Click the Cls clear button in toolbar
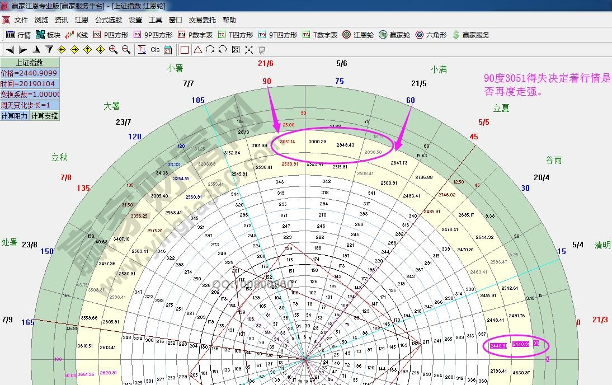Image resolution: width=612 pixels, height=385 pixels. pyautogui.click(x=155, y=50)
